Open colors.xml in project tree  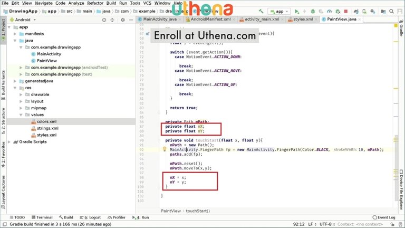tap(46, 121)
